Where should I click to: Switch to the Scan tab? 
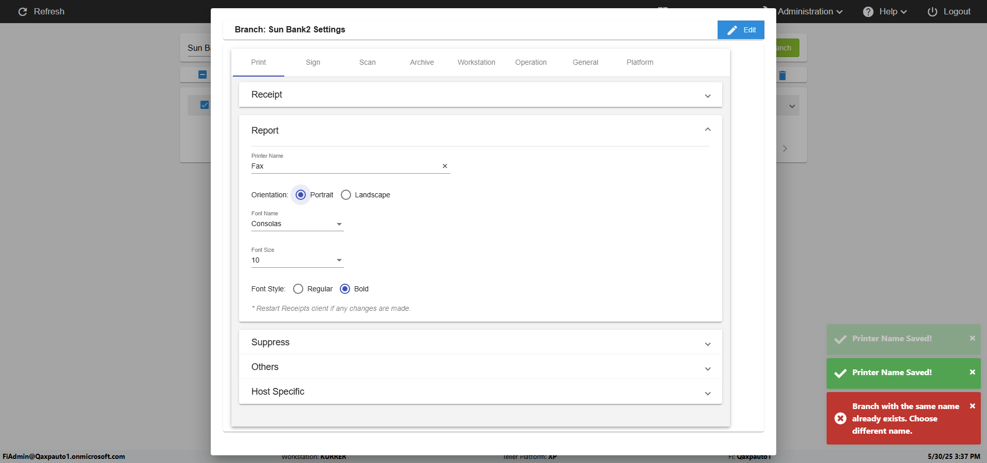367,62
